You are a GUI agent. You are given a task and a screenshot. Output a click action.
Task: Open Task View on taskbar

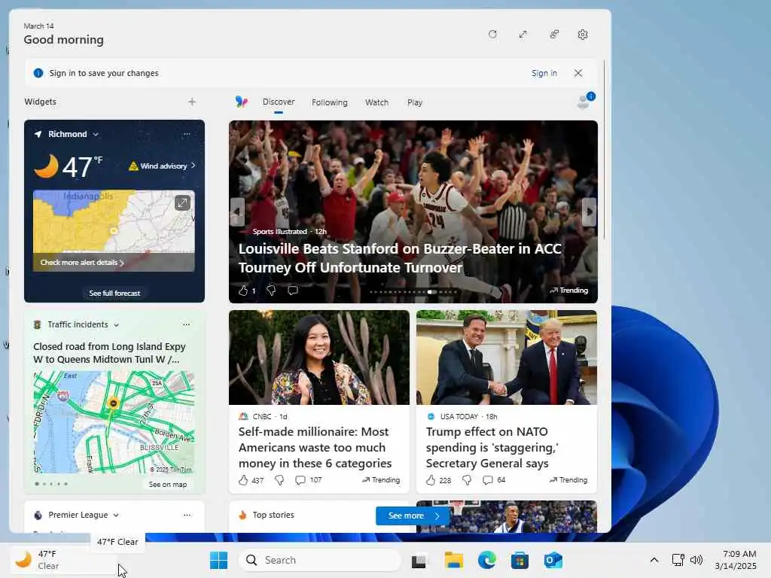click(x=419, y=560)
